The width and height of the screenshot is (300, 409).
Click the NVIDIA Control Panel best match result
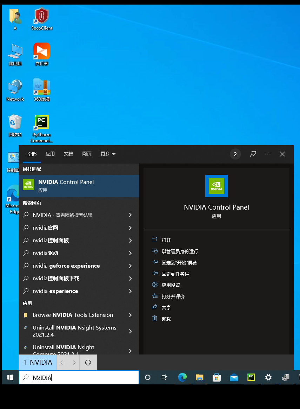79,186
